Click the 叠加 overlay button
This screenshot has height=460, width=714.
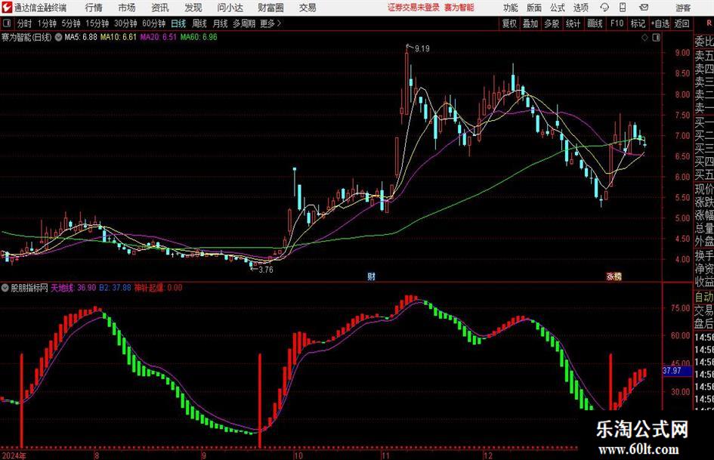click(x=530, y=23)
